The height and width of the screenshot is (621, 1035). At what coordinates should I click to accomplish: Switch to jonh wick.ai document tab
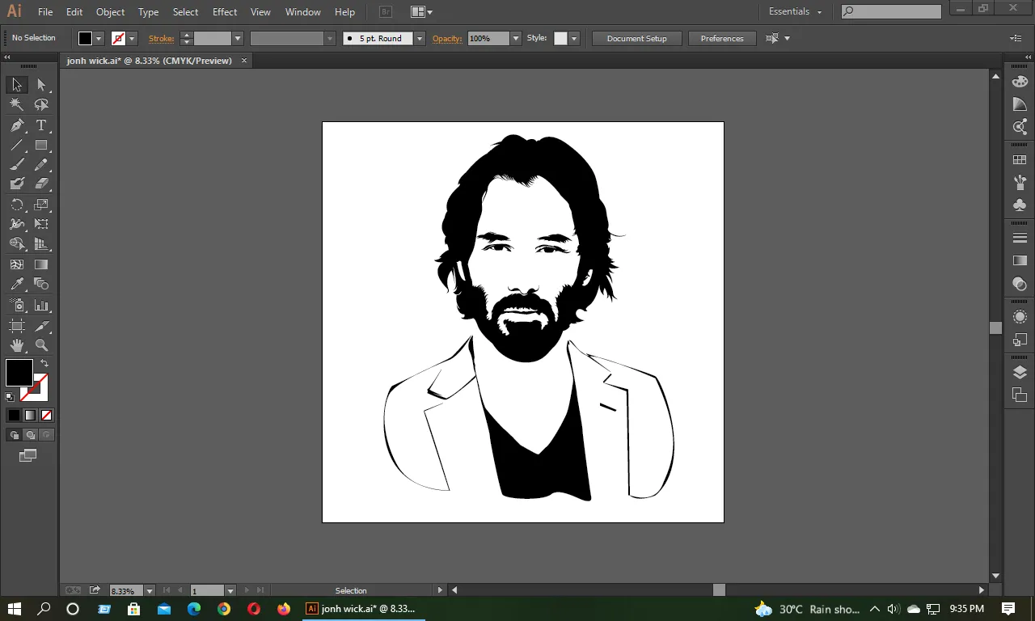[x=150, y=61]
